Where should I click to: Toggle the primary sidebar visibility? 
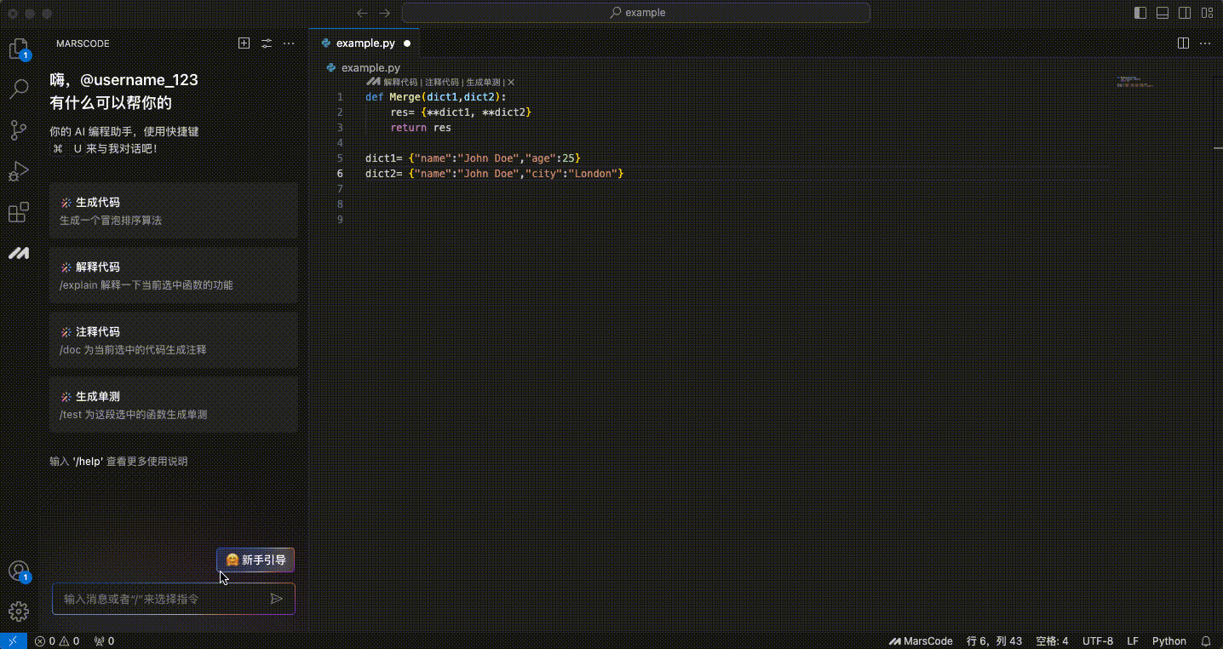pos(1140,13)
